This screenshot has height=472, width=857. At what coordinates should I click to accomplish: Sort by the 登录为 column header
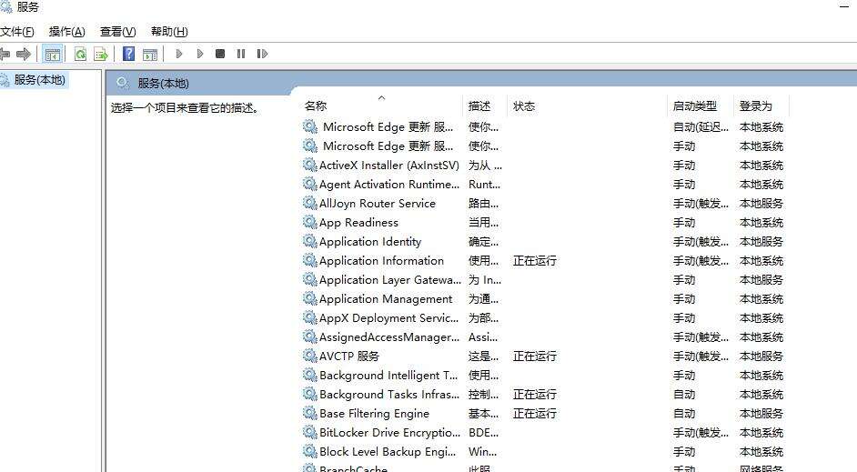pyautogui.click(x=755, y=106)
